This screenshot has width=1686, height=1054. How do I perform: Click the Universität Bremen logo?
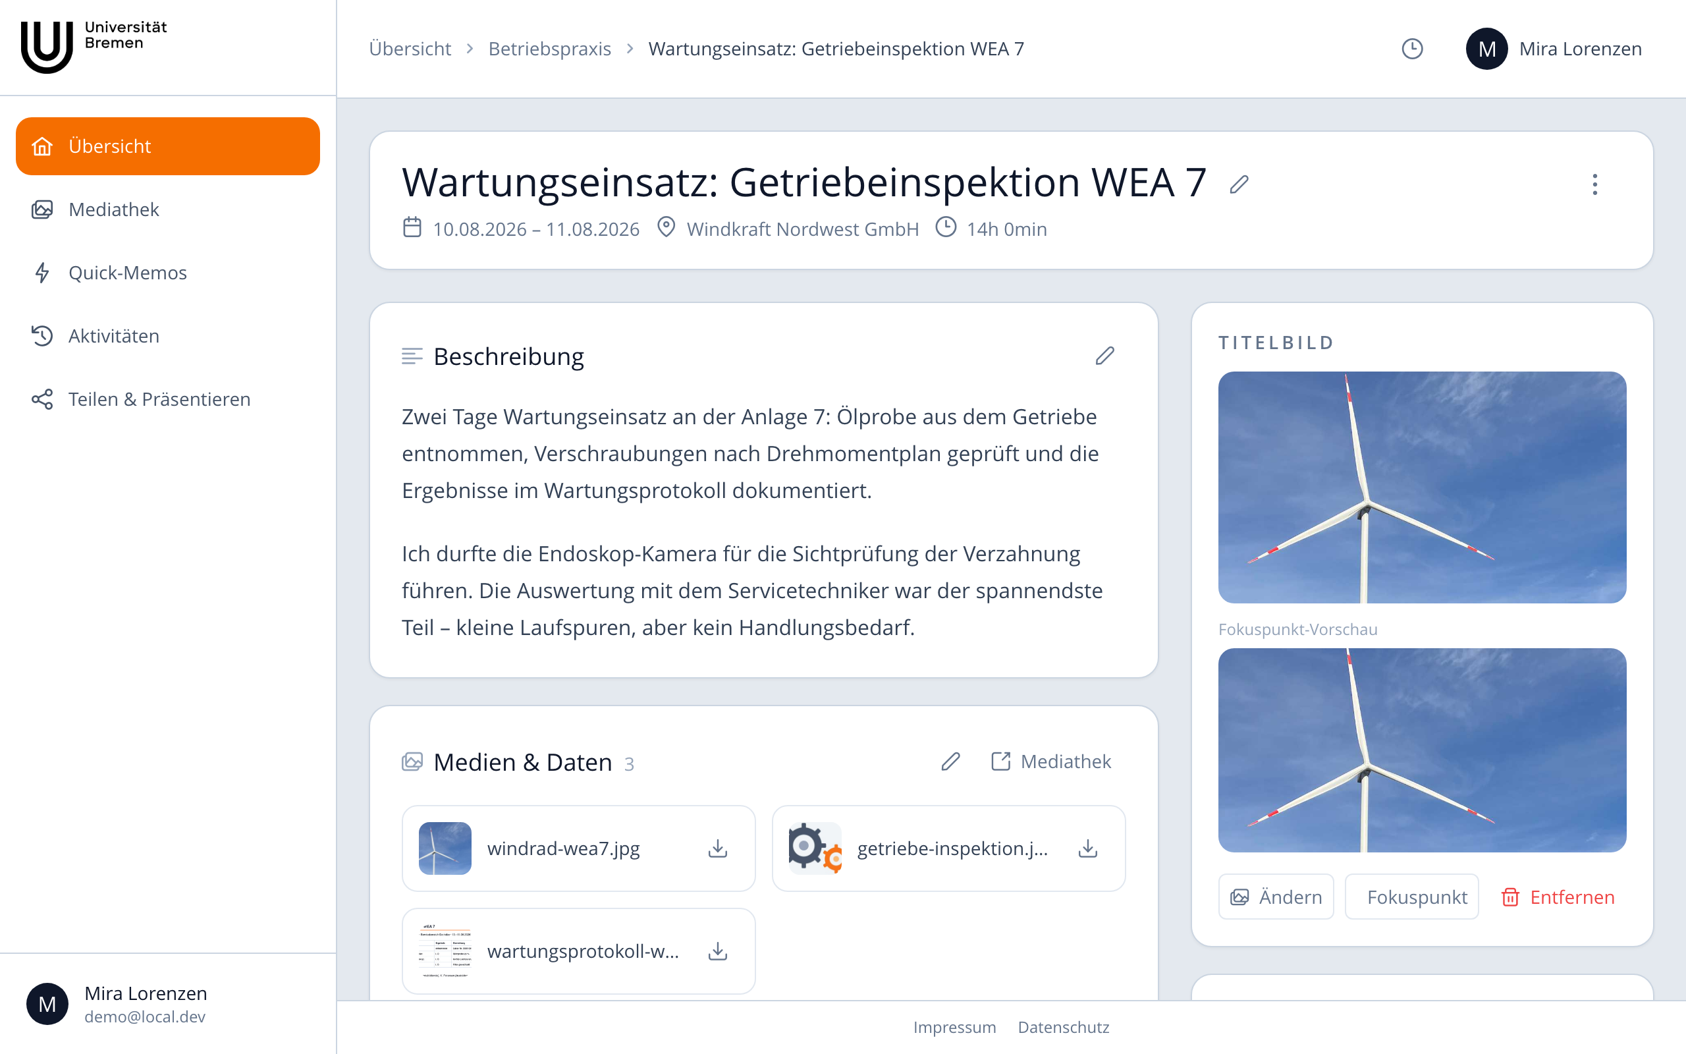tap(94, 46)
